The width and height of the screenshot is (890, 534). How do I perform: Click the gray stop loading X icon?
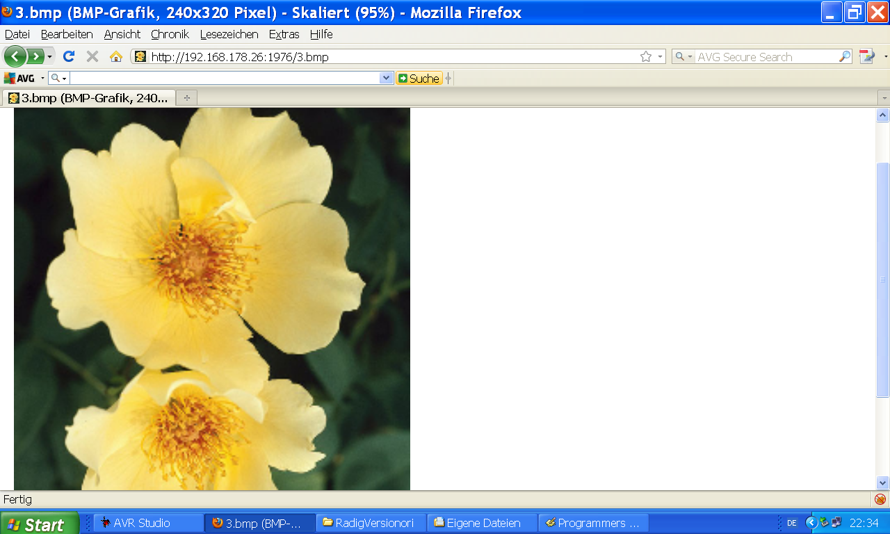click(92, 56)
